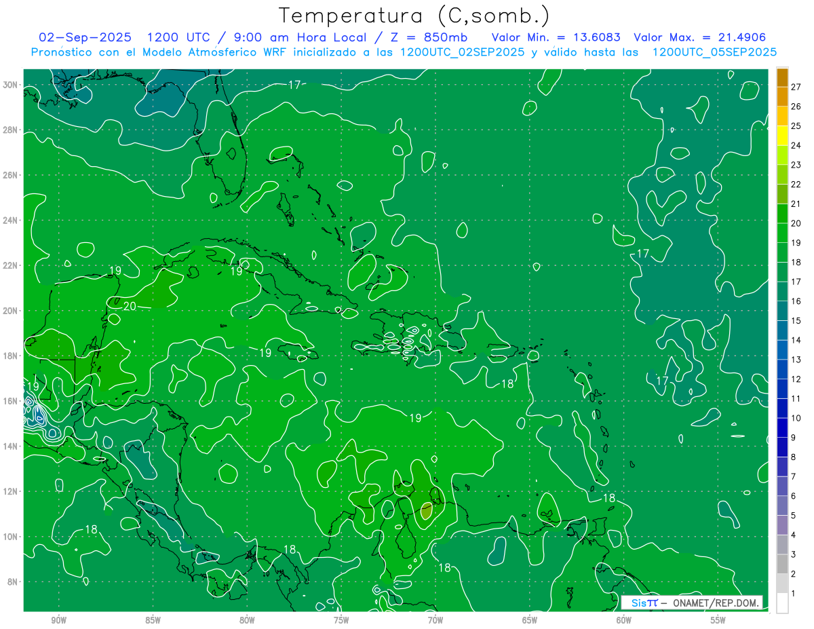Viewport: 814px width, 629px height.
Task: Click the '80W' longitude axis label
Action: point(247,620)
